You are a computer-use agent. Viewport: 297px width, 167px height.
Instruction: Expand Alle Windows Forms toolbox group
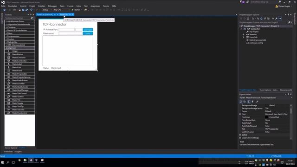click(19, 21)
